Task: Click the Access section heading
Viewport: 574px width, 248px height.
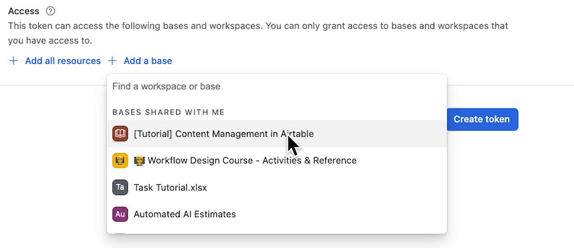Action: (24, 11)
